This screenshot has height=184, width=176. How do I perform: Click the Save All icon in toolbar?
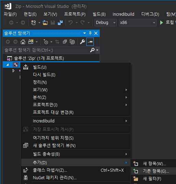click(x=60, y=23)
